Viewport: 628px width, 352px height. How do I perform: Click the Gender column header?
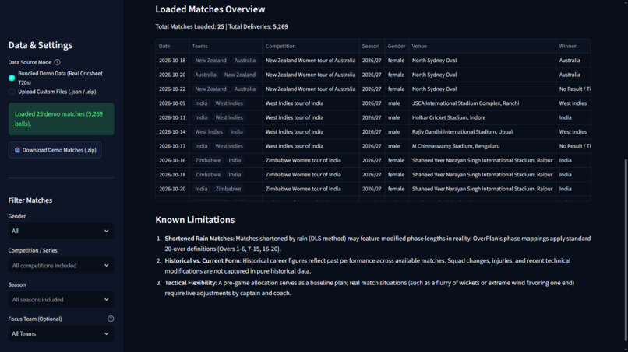pyautogui.click(x=397, y=46)
